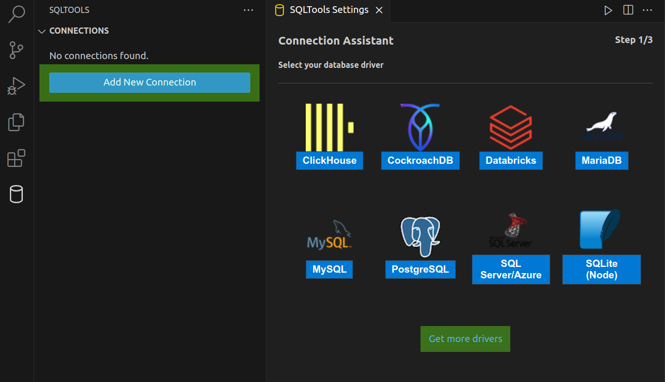665x382 pixels.
Task: Click the CockroachDB logo
Action: pyautogui.click(x=420, y=128)
